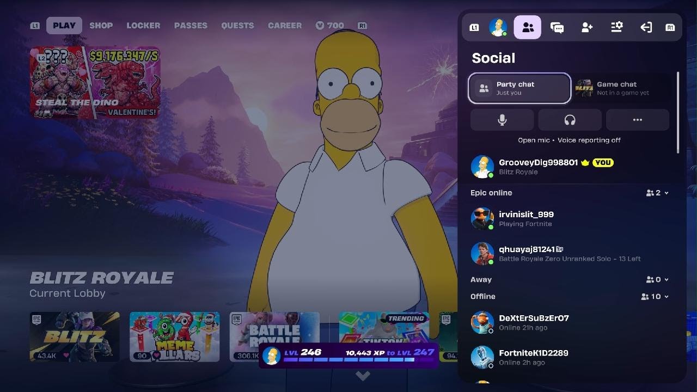Click the L1 icon in top menu
This screenshot has height=392, width=697.
(x=35, y=26)
